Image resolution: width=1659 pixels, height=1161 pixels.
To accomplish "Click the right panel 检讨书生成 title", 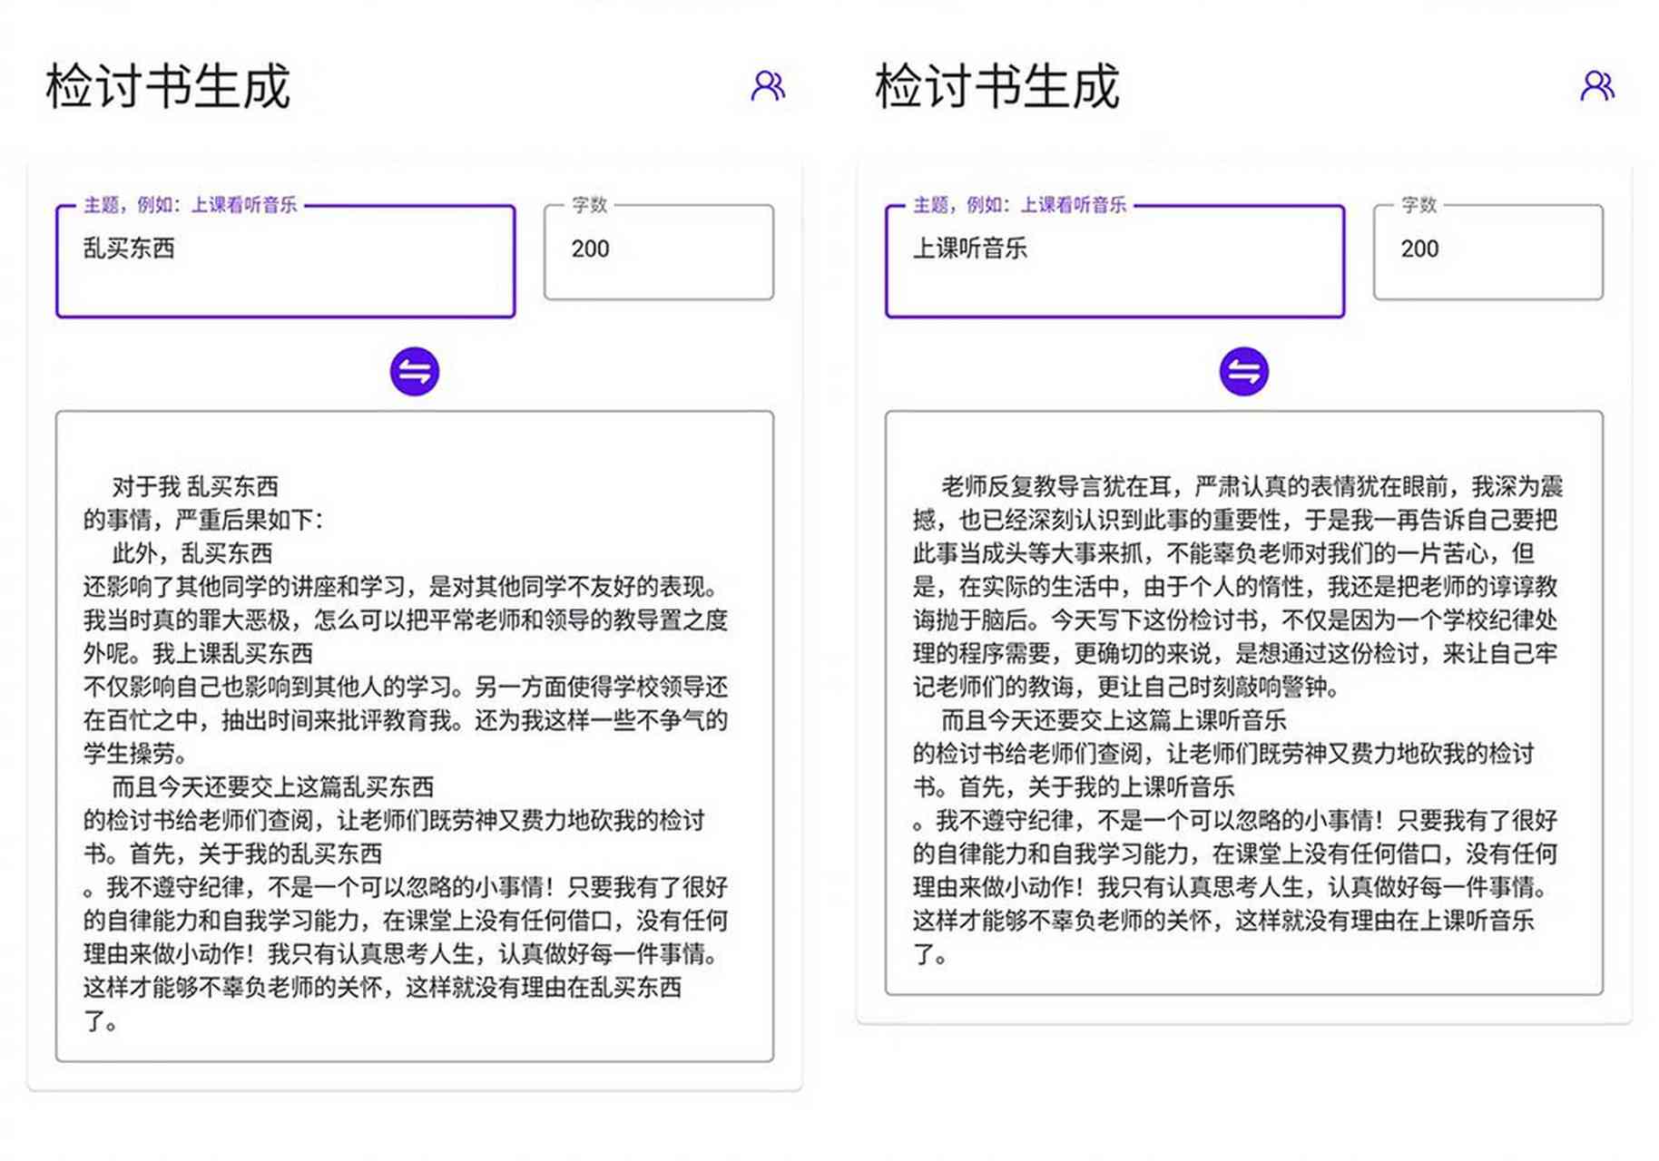I will tap(997, 87).
